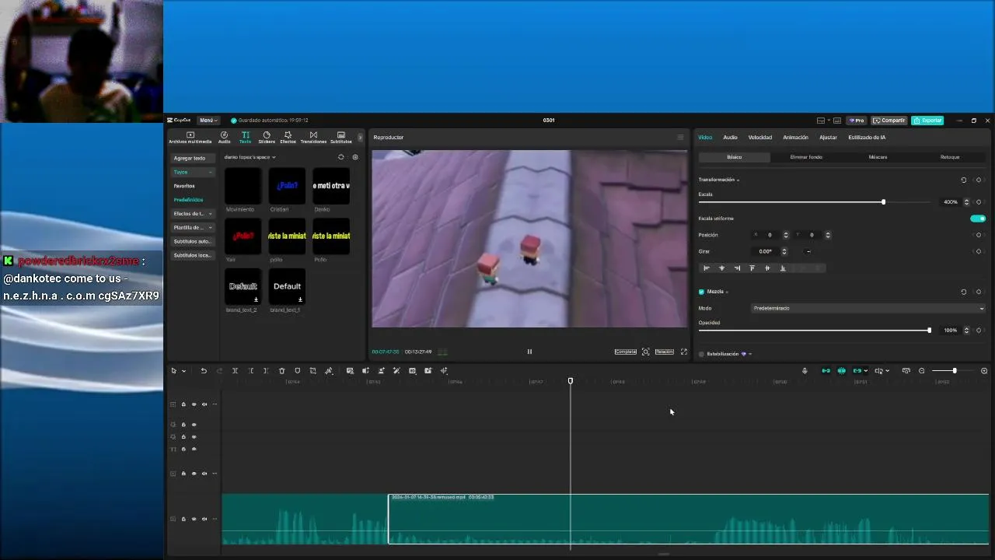Switch to the Velocidad tab
Viewport: 995px width, 560px height.
[x=760, y=138]
